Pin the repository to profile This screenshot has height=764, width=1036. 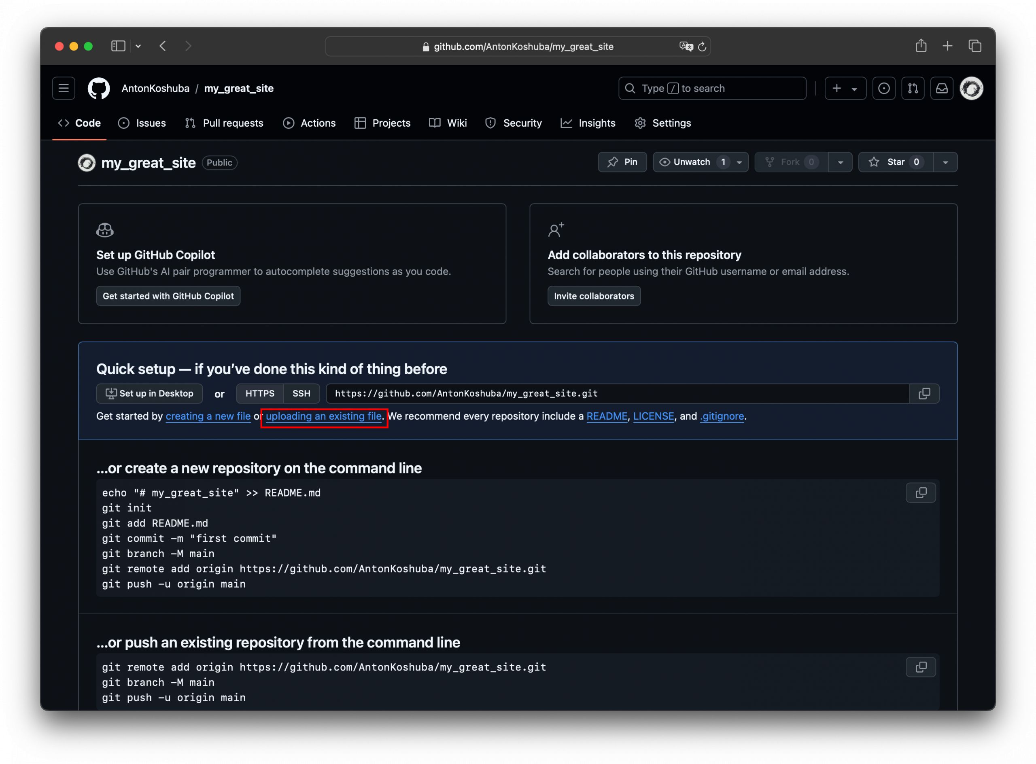click(x=622, y=162)
